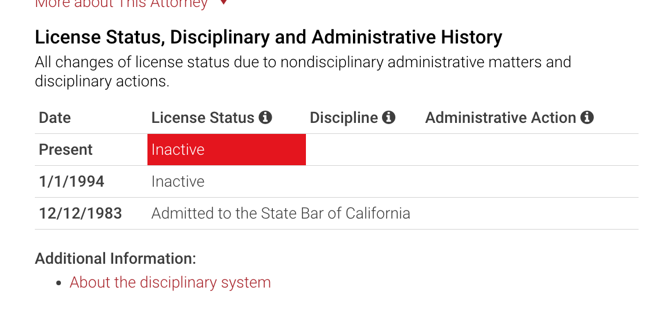Select the red Inactive status cell
The height and width of the screenshot is (309, 667).
226,150
